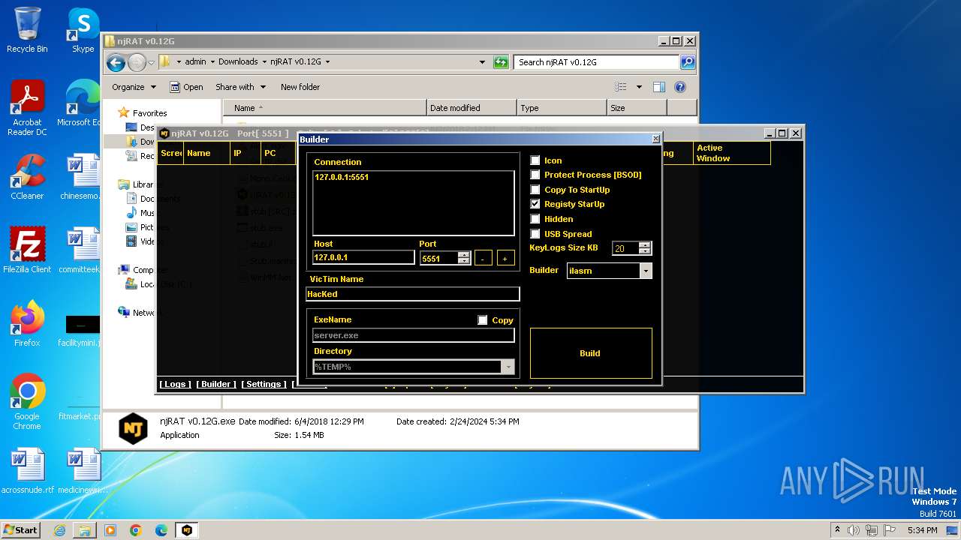Open the chinesemo document icon
Screen dimensions: 961x540
[81, 177]
